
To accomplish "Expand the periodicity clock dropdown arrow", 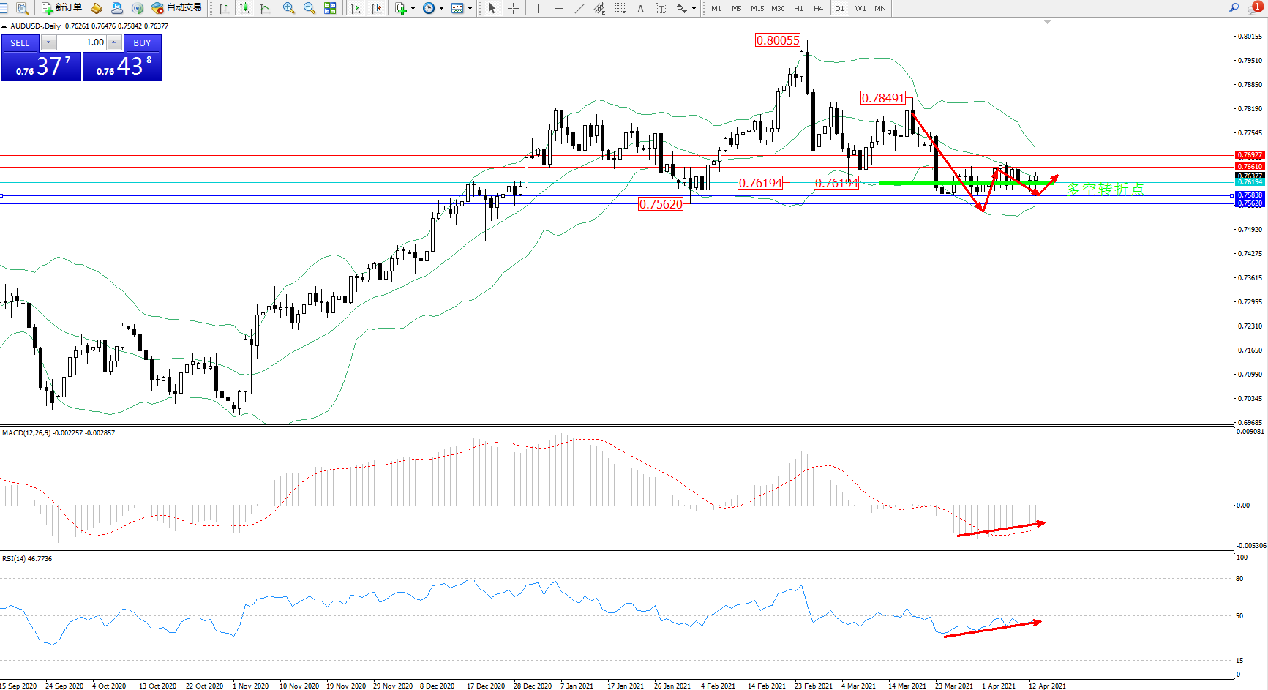I will click(x=441, y=9).
